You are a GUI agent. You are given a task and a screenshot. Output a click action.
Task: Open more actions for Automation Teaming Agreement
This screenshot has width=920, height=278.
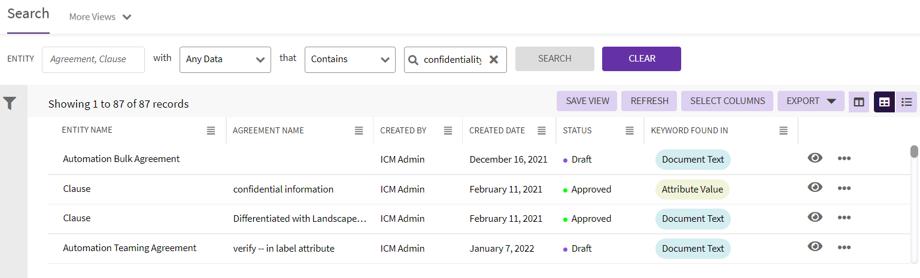click(x=844, y=248)
